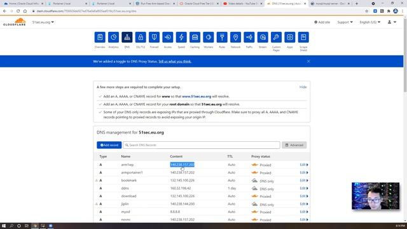Switch to the YouTube Video details tab
407x229 pixels.
click(243, 4)
